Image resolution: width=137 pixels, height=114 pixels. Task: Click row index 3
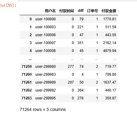coord(31,43)
